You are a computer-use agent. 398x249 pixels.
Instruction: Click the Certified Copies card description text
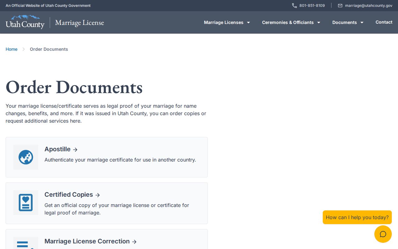coord(117,209)
